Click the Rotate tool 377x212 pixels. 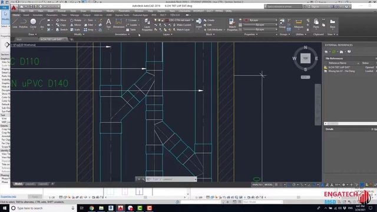75,20
